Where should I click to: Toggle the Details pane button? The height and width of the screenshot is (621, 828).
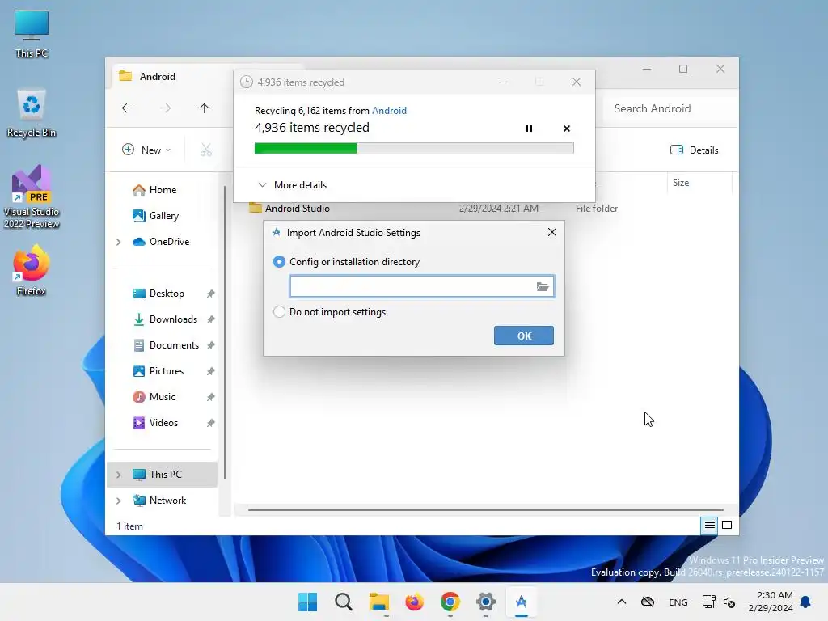tap(694, 150)
